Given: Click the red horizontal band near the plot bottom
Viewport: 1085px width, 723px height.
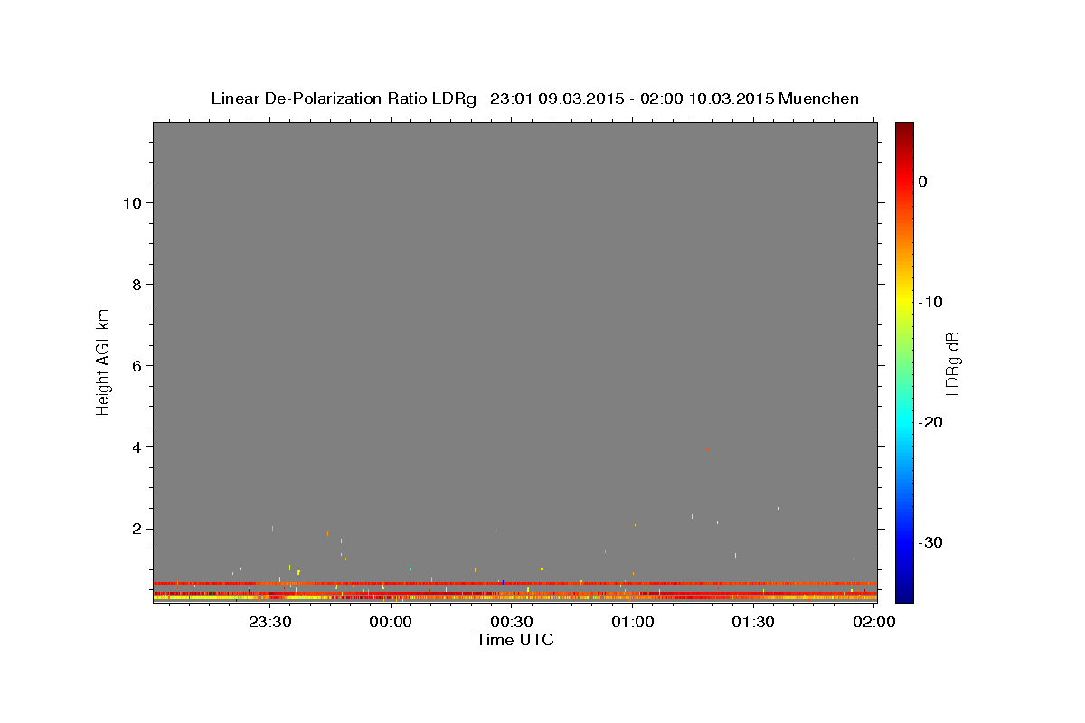Looking at the screenshot, I should 514,584.
